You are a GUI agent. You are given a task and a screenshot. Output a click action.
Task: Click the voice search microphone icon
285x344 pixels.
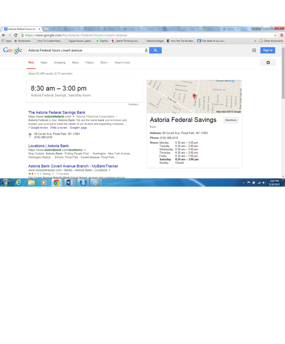pyautogui.click(x=146, y=50)
